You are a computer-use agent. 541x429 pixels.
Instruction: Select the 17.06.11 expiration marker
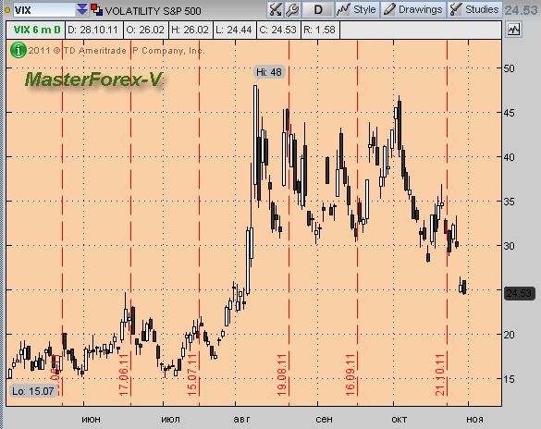pos(124,374)
